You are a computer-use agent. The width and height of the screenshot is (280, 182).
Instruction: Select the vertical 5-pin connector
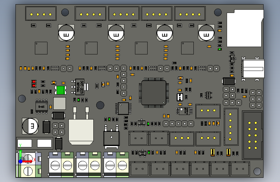pos(231,127)
